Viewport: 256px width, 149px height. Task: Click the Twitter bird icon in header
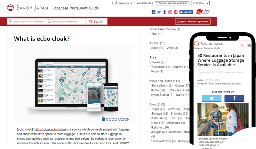159,12
